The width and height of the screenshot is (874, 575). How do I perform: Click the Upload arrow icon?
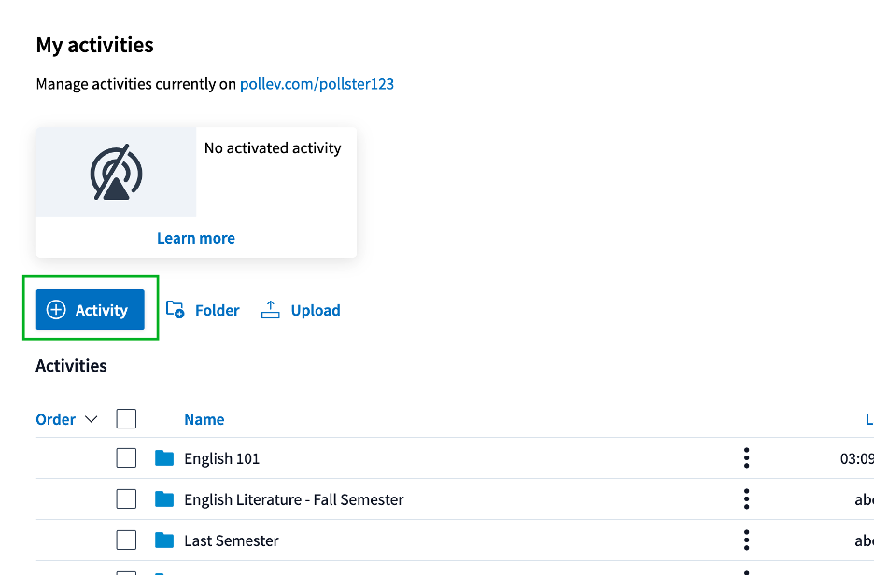click(271, 310)
